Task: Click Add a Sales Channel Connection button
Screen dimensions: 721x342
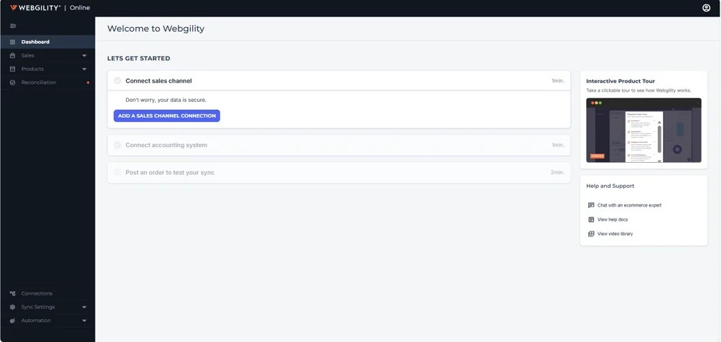Action: (167, 116)
